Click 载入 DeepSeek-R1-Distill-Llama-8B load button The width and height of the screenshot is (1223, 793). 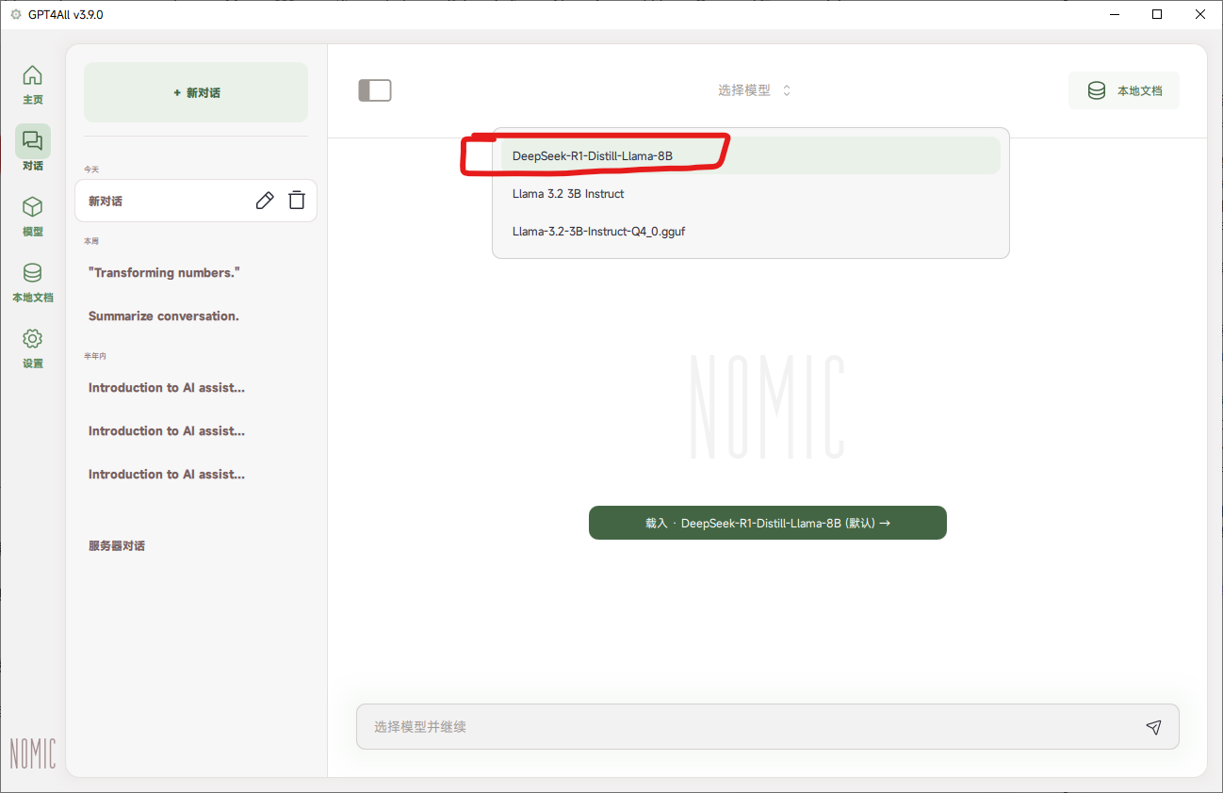point(767,523)
